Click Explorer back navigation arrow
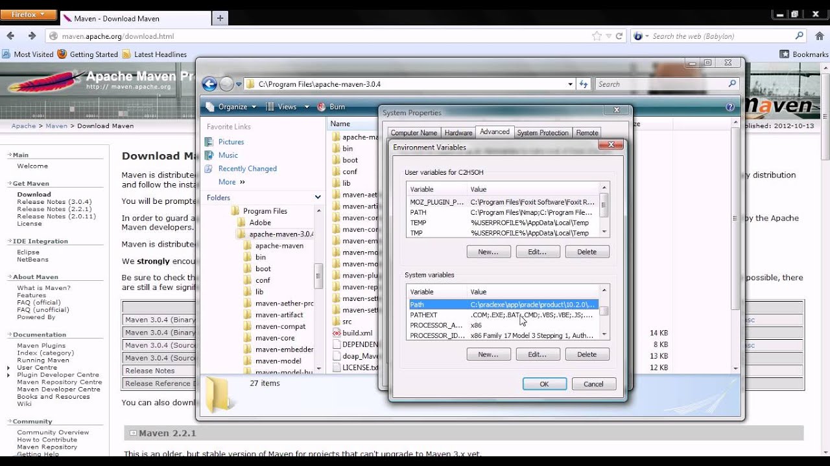This screenshot has height=466, width=830. pyautogui.click(x=209, y=84)
